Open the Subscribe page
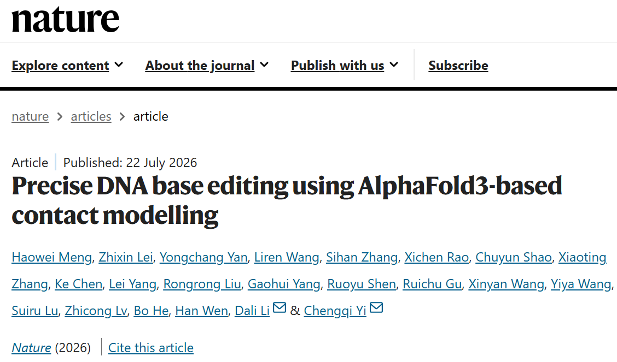 click(x=458, y=65)
